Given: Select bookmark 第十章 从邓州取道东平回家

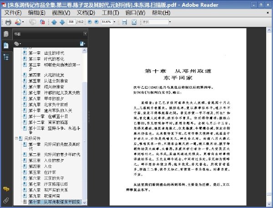Looking at the screenshot, I should point(54,202).
